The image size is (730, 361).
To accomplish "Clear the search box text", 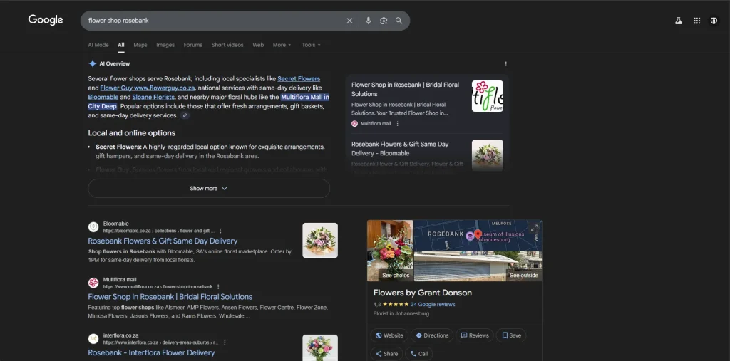I will pos(349,21).
